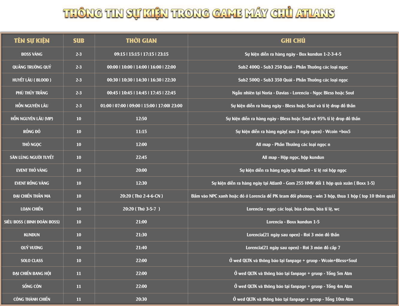Click the 21:30 time cell
The width and height of the screenshot is (399, 306).
[141, 235]
